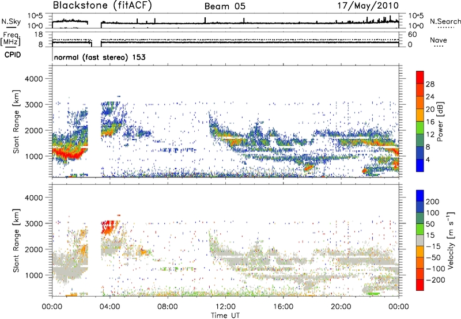Screen dimensions: 461x319
Task: Click "Slant Range [km]" label of power panel
Action: [16, 121]
